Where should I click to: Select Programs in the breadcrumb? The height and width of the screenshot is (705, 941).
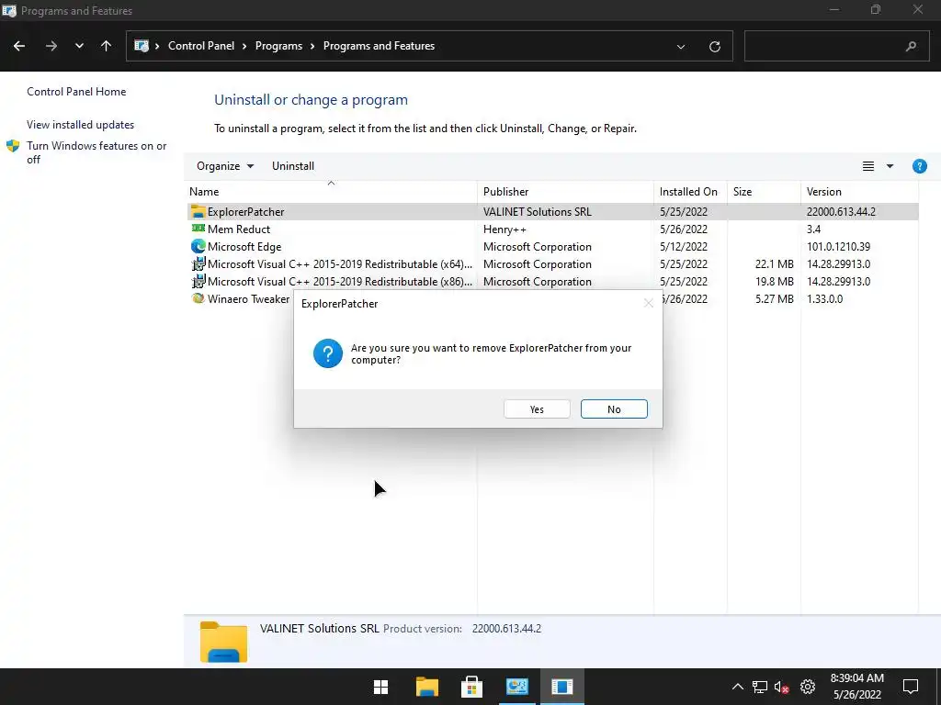(x=278, y=46)
